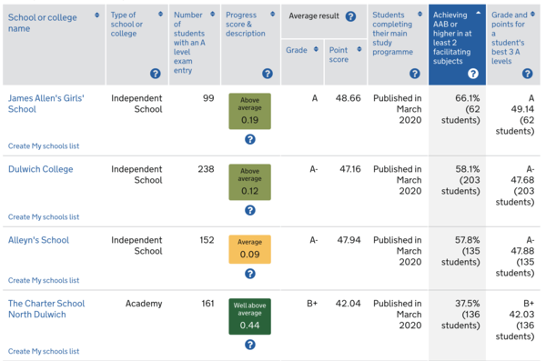
Task: Open help icon below Dulwich College 0.12 score
Action: pyautogui.click(x=250, y=210)
